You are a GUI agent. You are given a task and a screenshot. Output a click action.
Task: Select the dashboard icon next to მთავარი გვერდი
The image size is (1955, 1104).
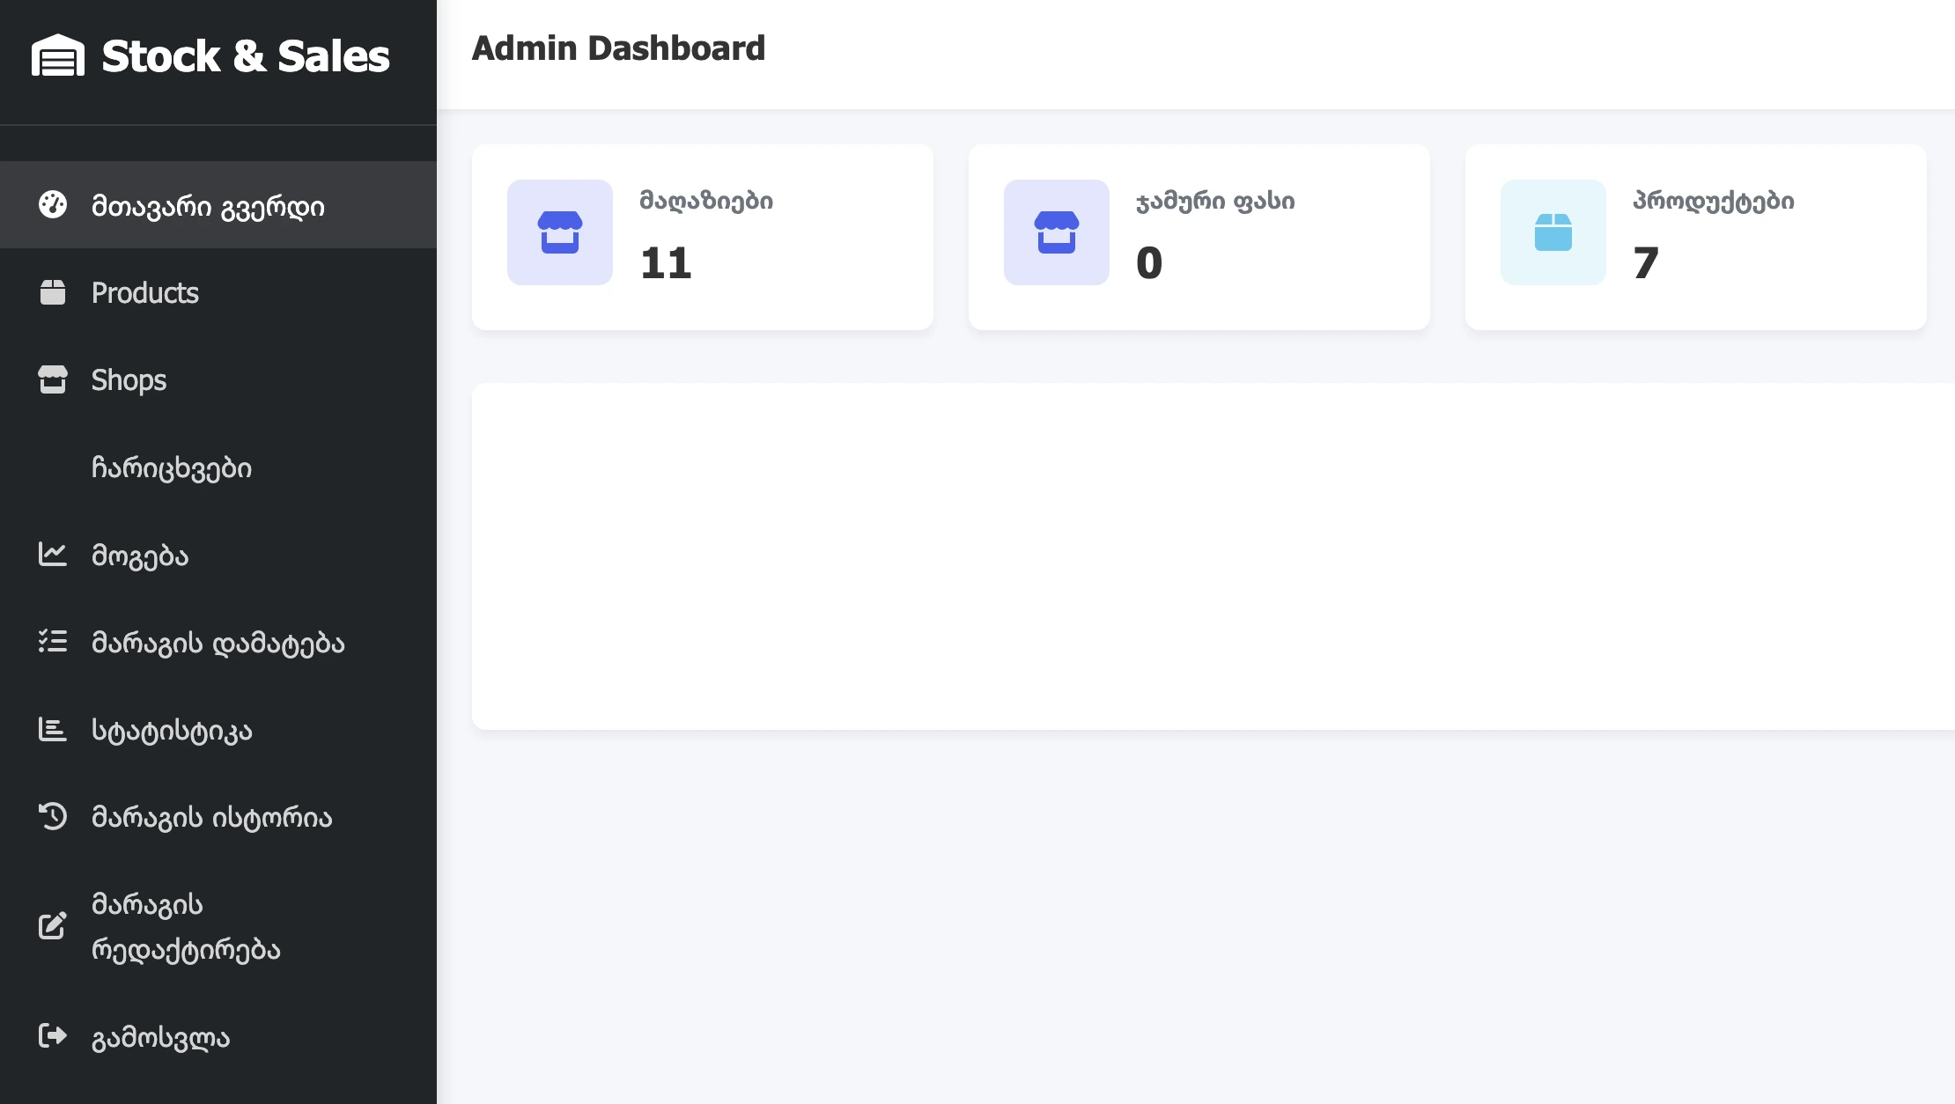click(53, 204)
